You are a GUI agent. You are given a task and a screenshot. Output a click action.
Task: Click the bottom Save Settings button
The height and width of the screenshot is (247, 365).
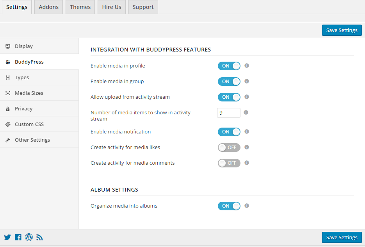pyautogui.click(x=342, y=238)
